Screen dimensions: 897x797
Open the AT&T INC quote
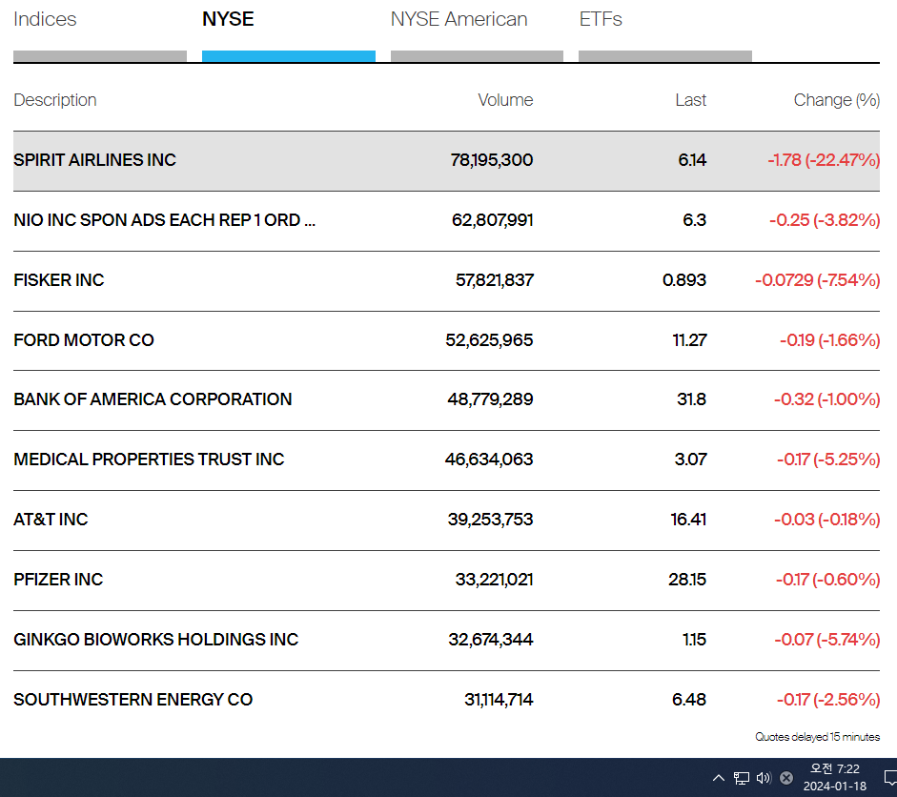click(x=51, y=520)
